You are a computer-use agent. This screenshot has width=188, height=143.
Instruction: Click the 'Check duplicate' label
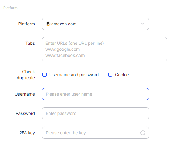(x=29, y=75)
